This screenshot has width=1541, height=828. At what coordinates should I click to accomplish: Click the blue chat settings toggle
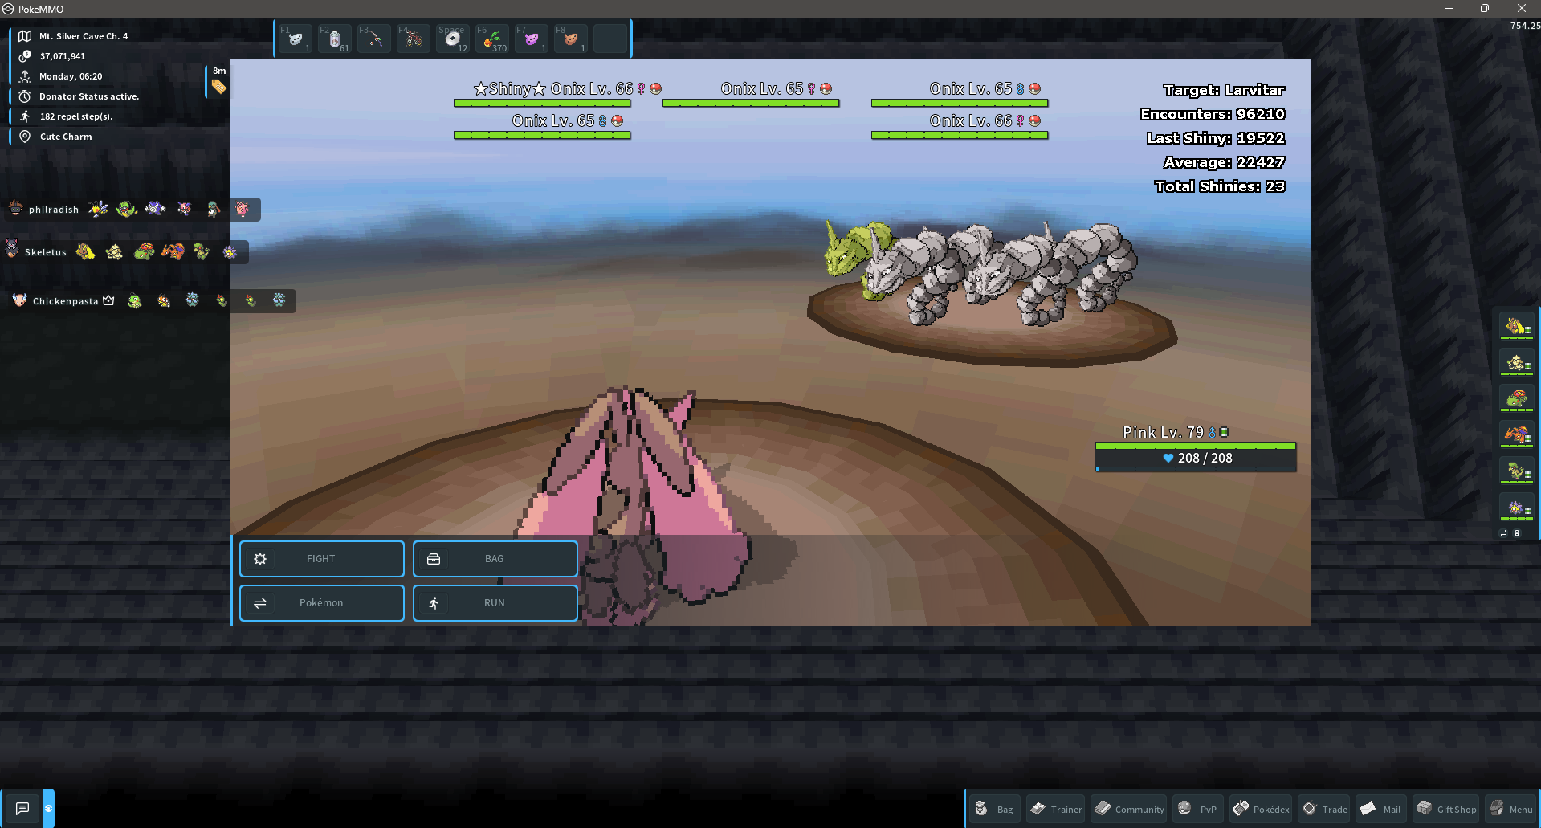point(48,808)
